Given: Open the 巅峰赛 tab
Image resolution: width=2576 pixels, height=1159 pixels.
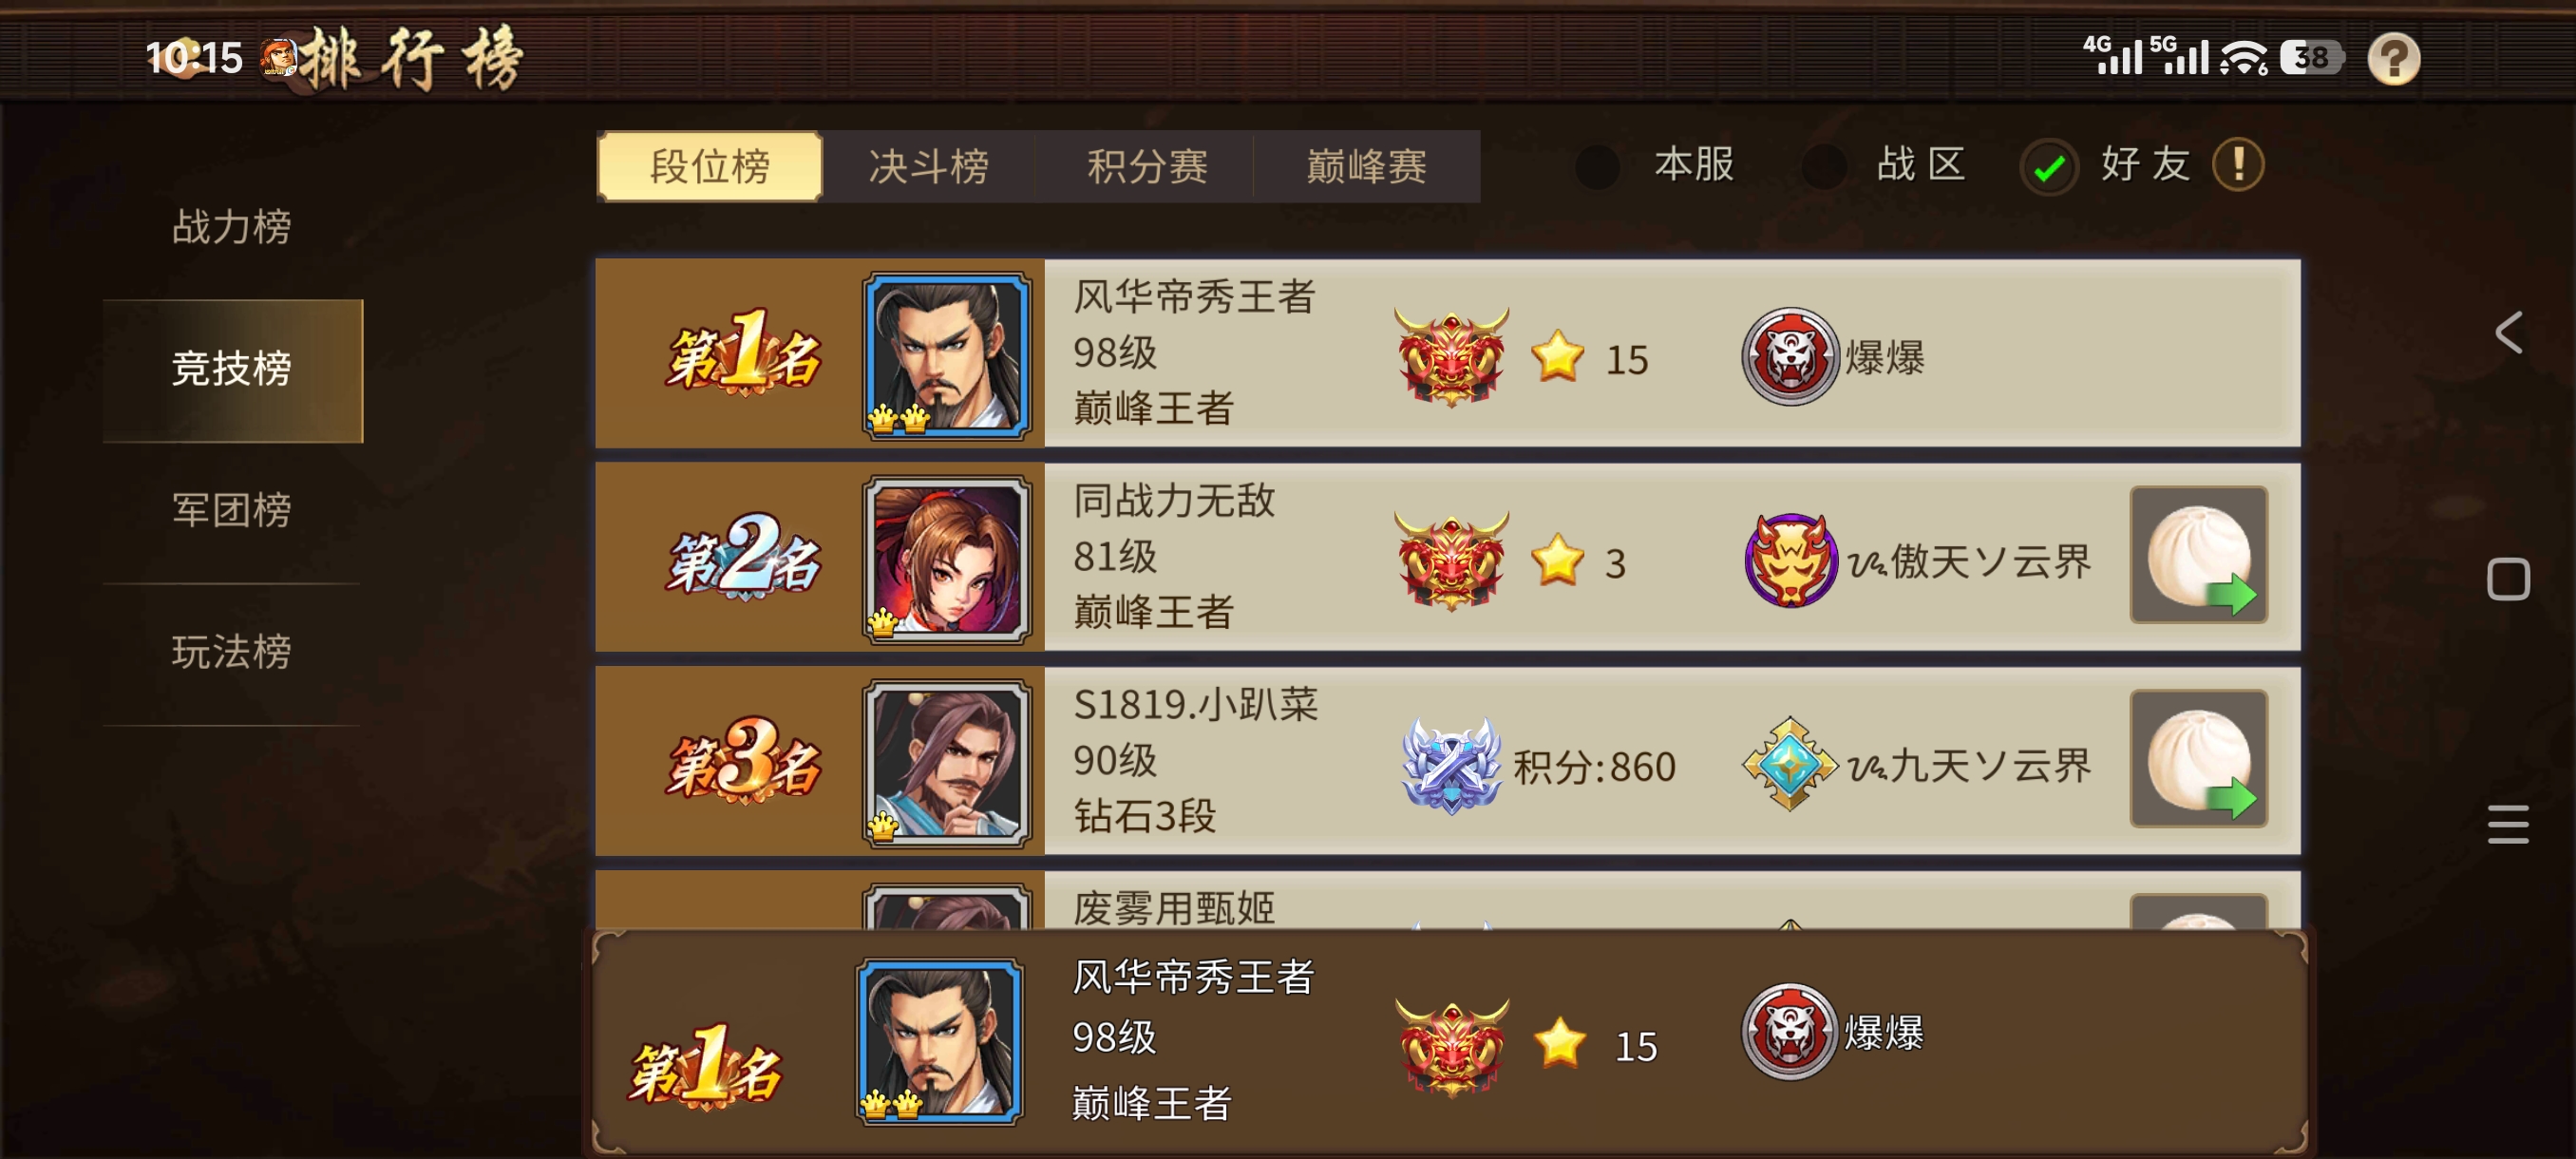Looking at the screenshot, I should (1366, 167).
